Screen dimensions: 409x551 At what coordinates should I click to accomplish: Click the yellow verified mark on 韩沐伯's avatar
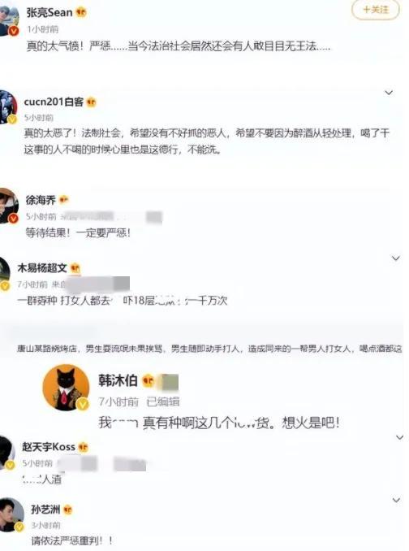coord(83,404)
